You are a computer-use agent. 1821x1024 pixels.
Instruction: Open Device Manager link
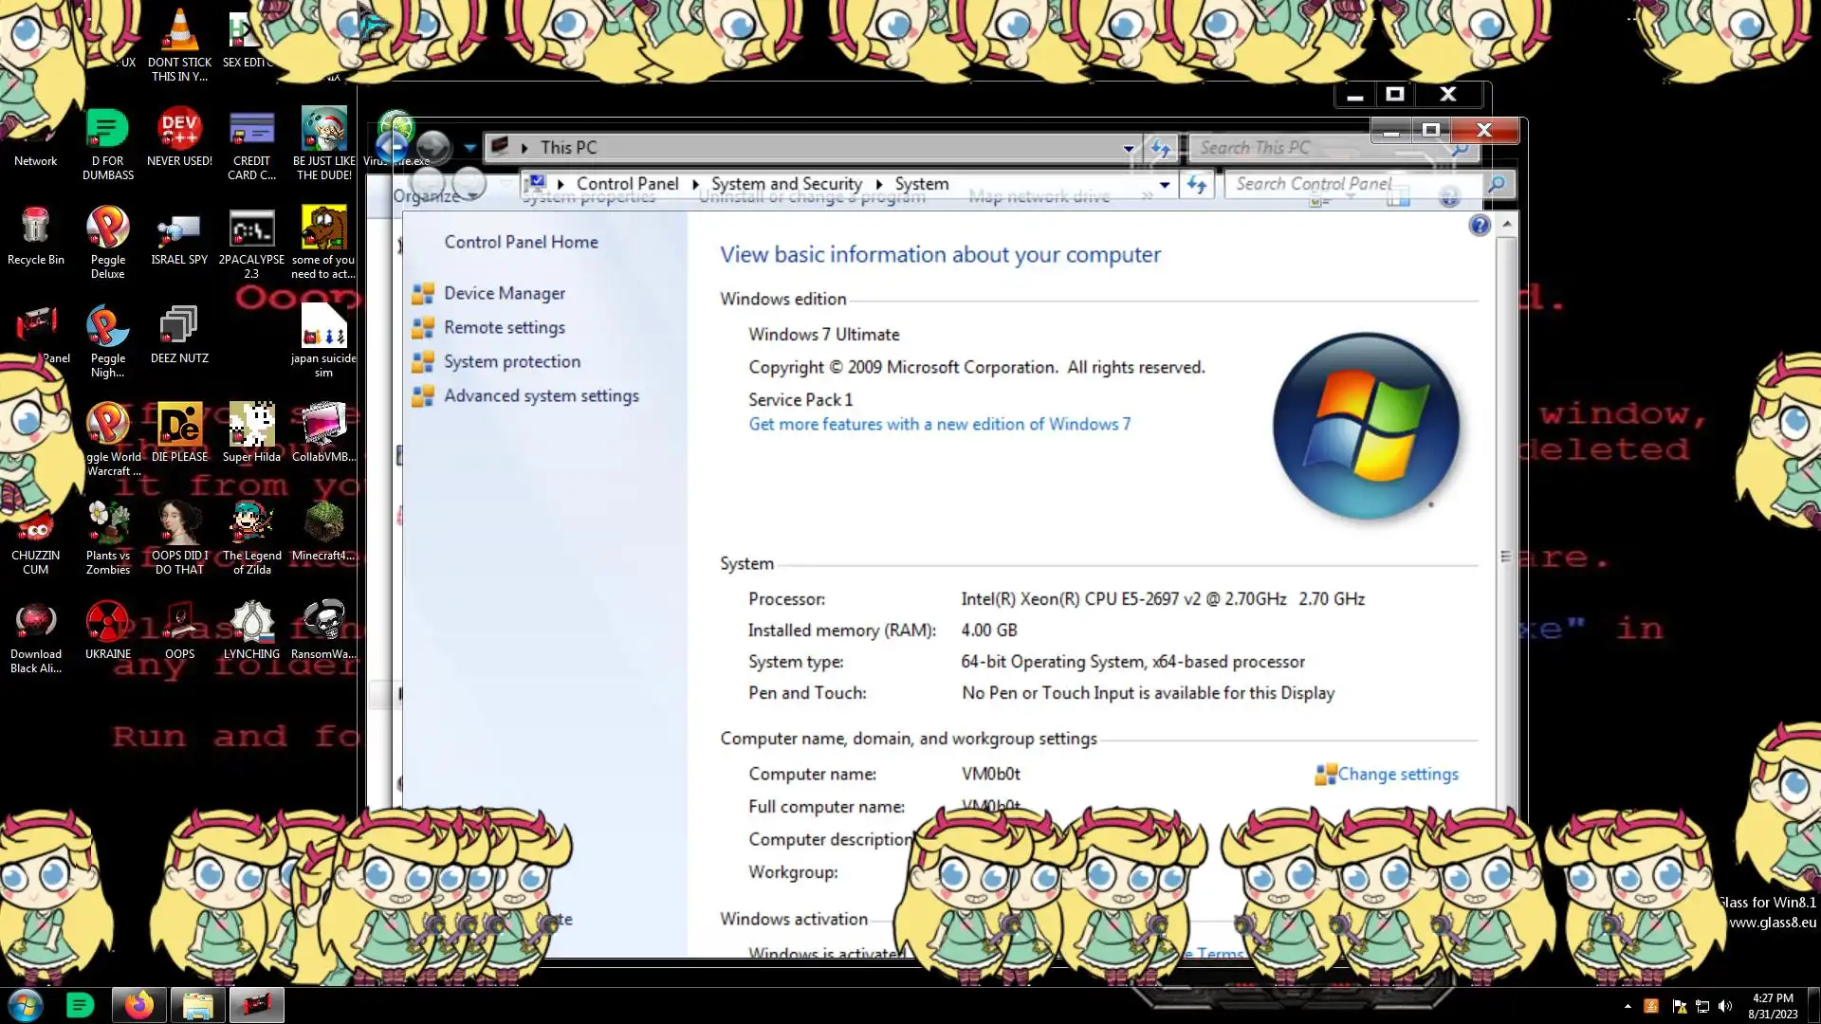point(505,294)
